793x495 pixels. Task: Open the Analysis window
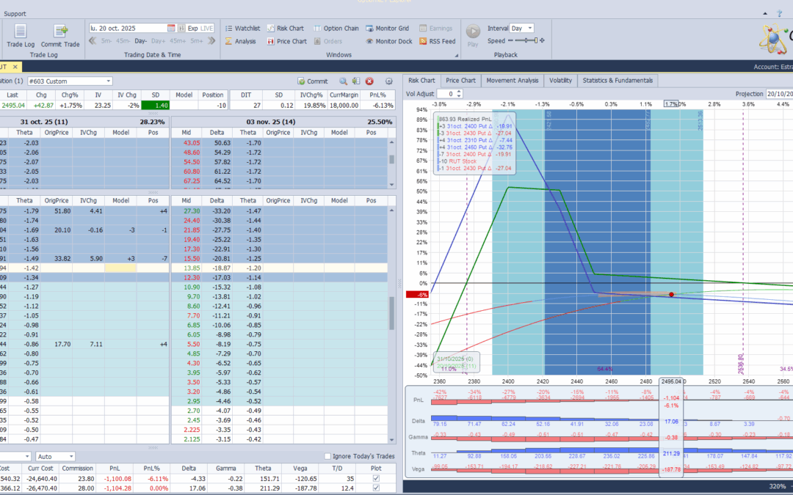point(240,41)
